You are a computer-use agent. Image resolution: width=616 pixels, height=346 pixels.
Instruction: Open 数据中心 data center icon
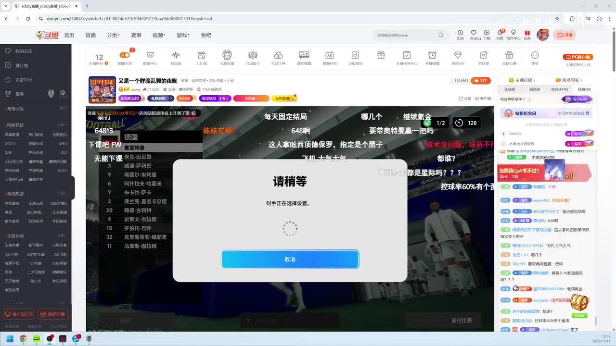coord(150,55)
